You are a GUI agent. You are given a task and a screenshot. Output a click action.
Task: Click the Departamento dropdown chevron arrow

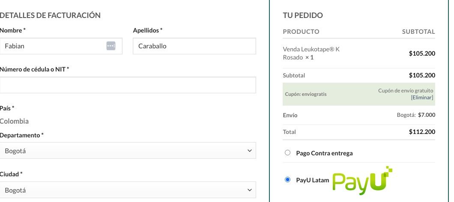pos(250,151)
